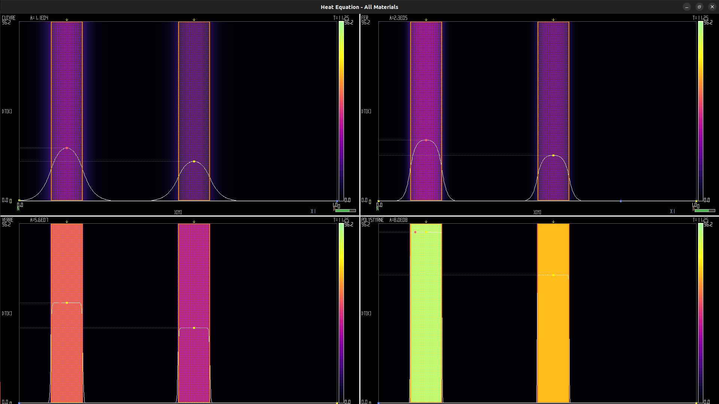Click yellow arrow above first Verre heat source
This screenshot has width=719, height=404.
67,221
